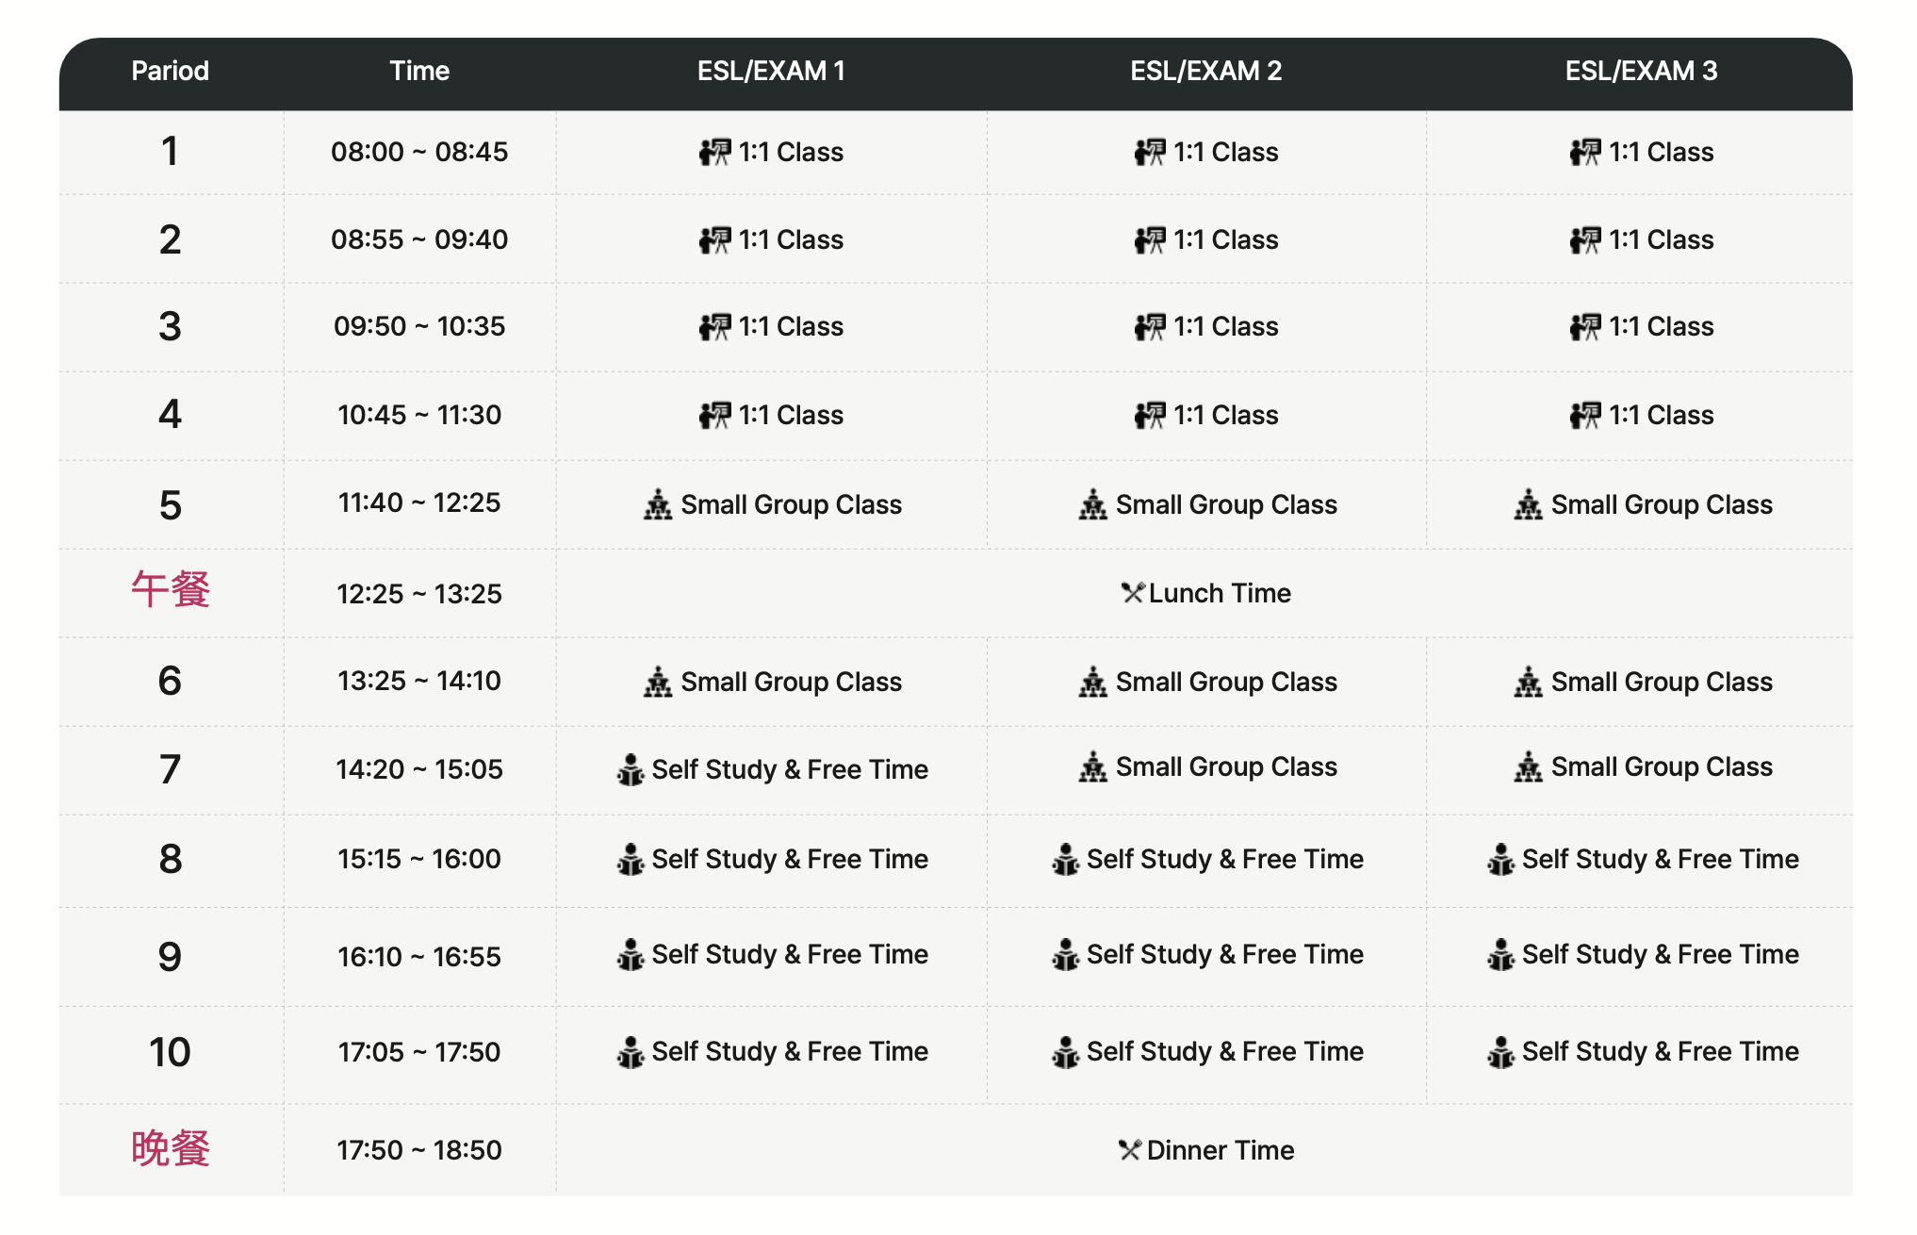Click the 08:00 ~ 08:45 time cell
The image size is (1917, 1235).
point(419,152)
